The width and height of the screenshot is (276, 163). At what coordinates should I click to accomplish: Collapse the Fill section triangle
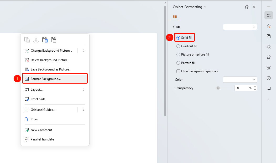pyautogui.click(x=173, y=27)
